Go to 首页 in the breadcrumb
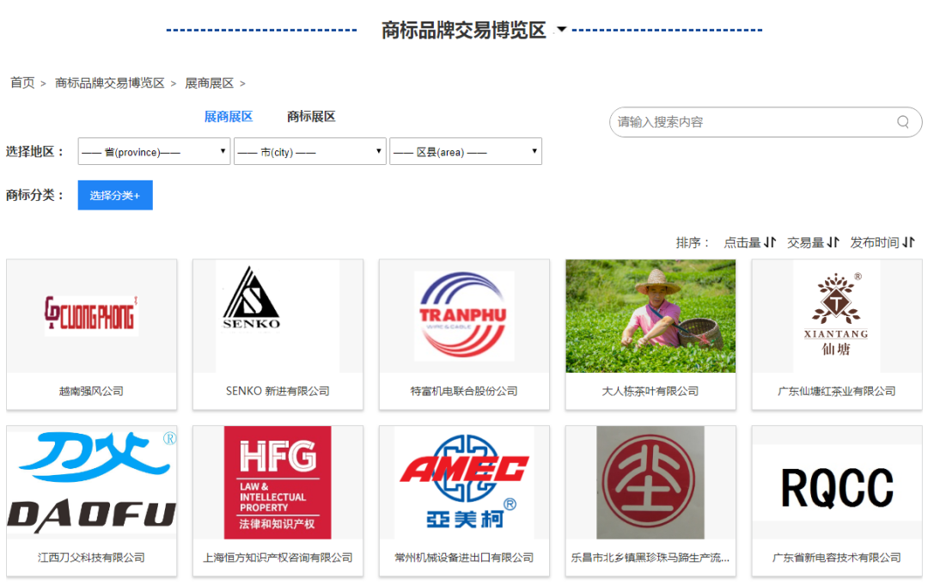The height and width of the screenshot is (585, 928). tap(22, 82)
